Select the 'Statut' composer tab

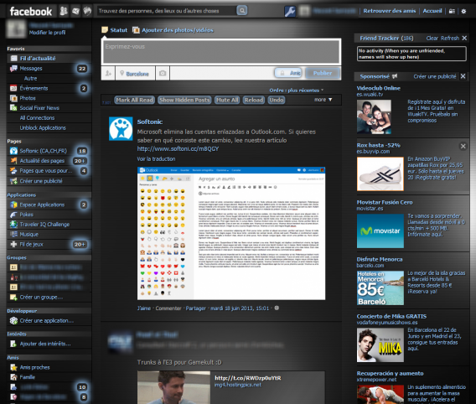tap(115, 30)
